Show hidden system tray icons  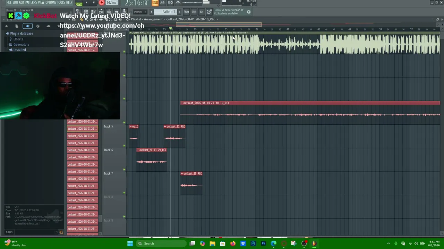point(388,243)
